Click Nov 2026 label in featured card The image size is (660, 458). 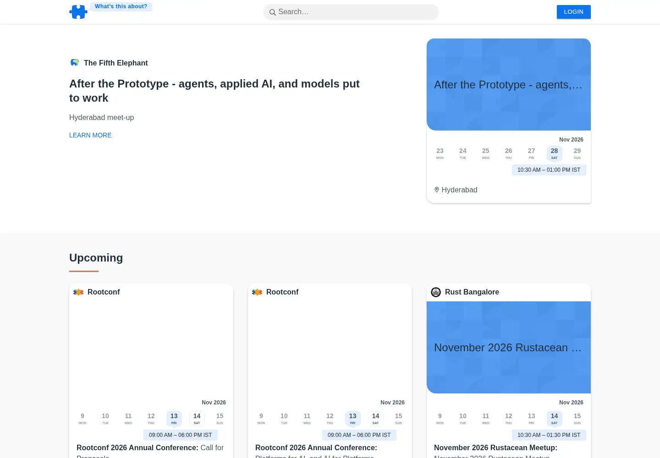click(x=571, y=140)
